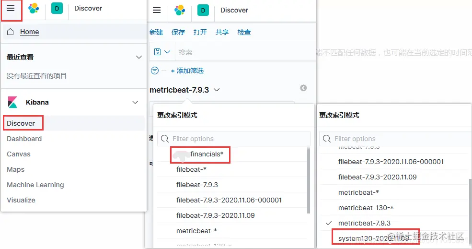This screenshot has width=472, height=249.
Task: Click 保存 in the Discover toolbar
Action: (x=178, y=32)
